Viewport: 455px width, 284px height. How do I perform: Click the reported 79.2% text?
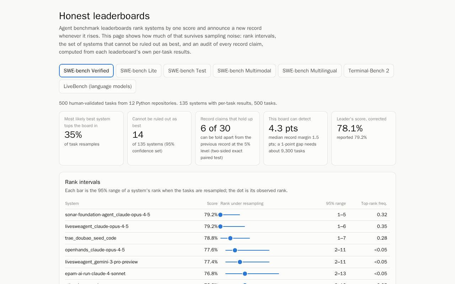point(352,137)
